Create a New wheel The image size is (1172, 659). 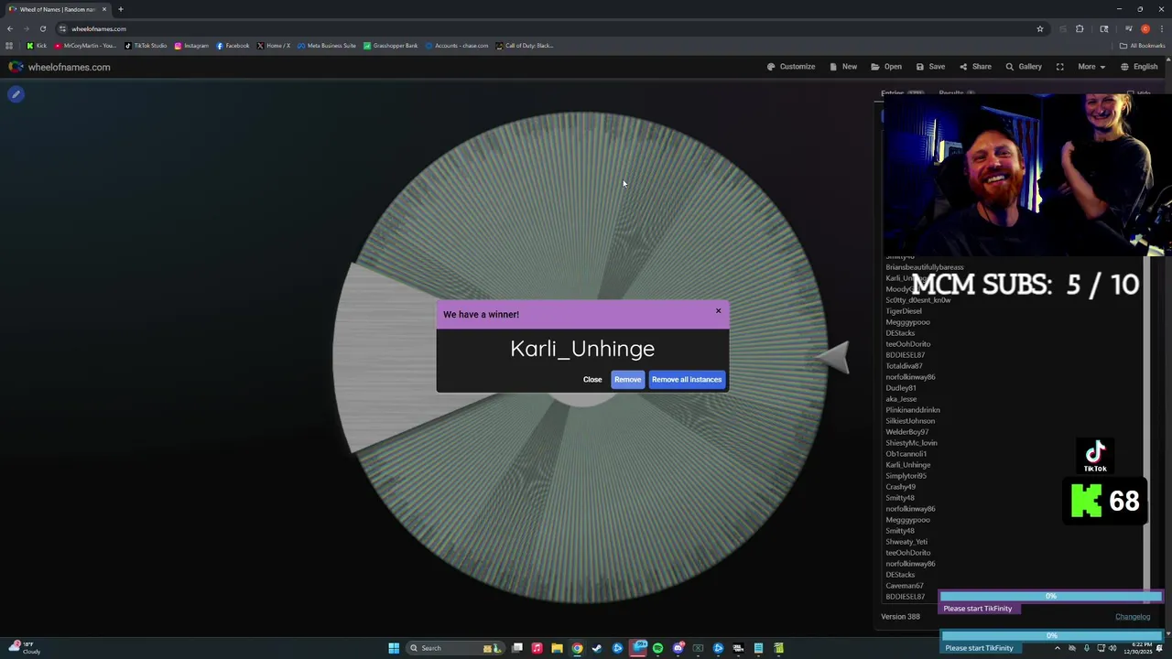click(x=843, y=67)
